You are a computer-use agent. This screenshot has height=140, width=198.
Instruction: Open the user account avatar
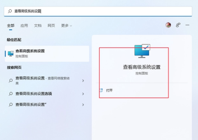pyautogui.click(x=168, y=25)
